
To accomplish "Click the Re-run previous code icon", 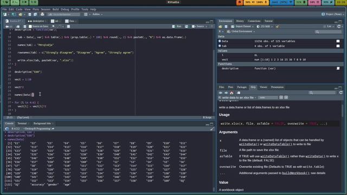I will [187, 27].
